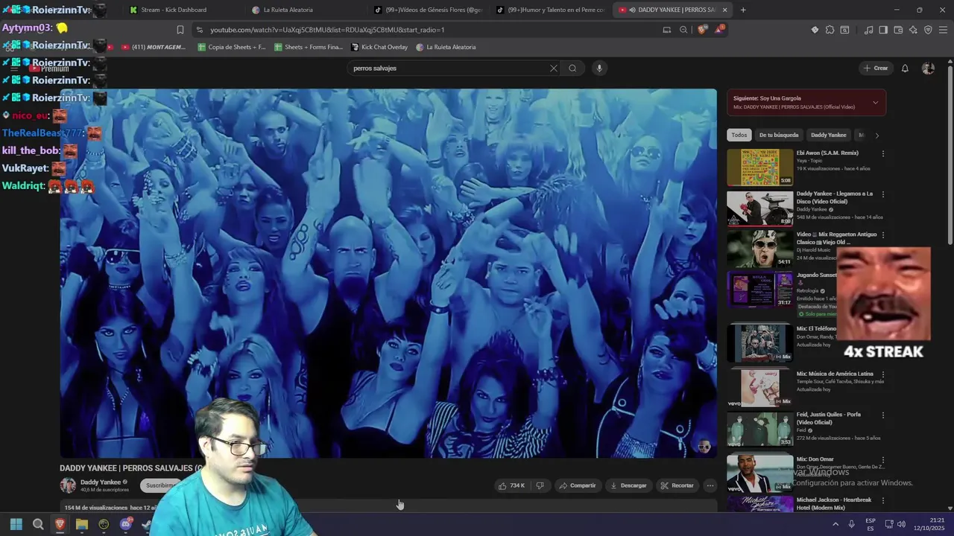Search by voice using microphone icon

(598, 68)
